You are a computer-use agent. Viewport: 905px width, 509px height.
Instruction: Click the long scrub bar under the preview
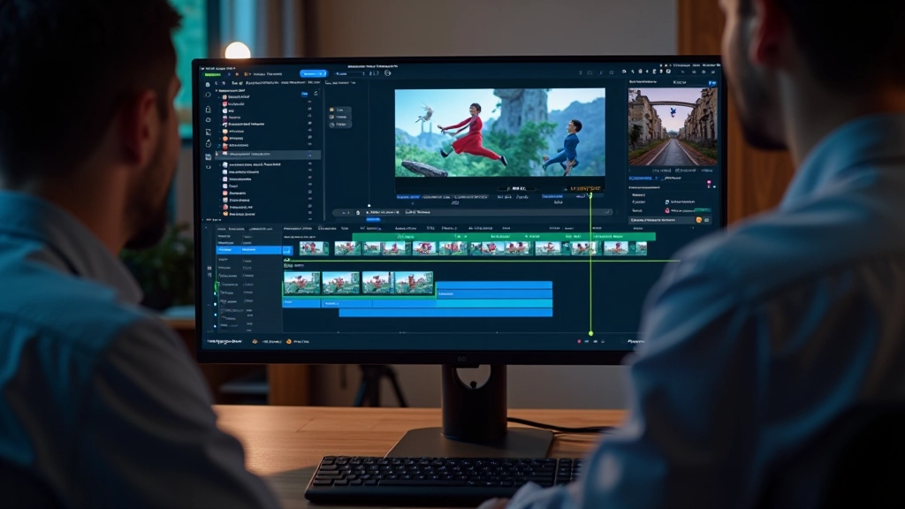(x=471, y=212)
